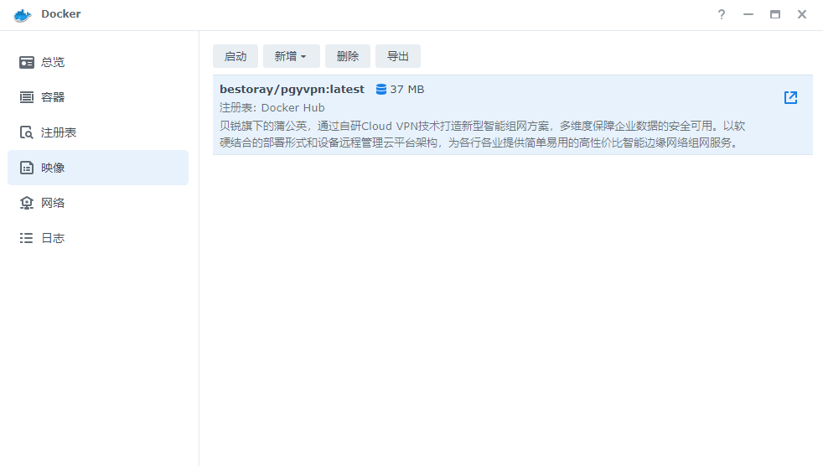Click the 注册表: Docker Hub text
The height and width of the screenshot is (466, 823).
point(272,107)
